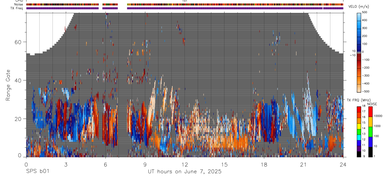
Task: Click the 'NOISE' legend title
Action: click(x=372, y=104)
